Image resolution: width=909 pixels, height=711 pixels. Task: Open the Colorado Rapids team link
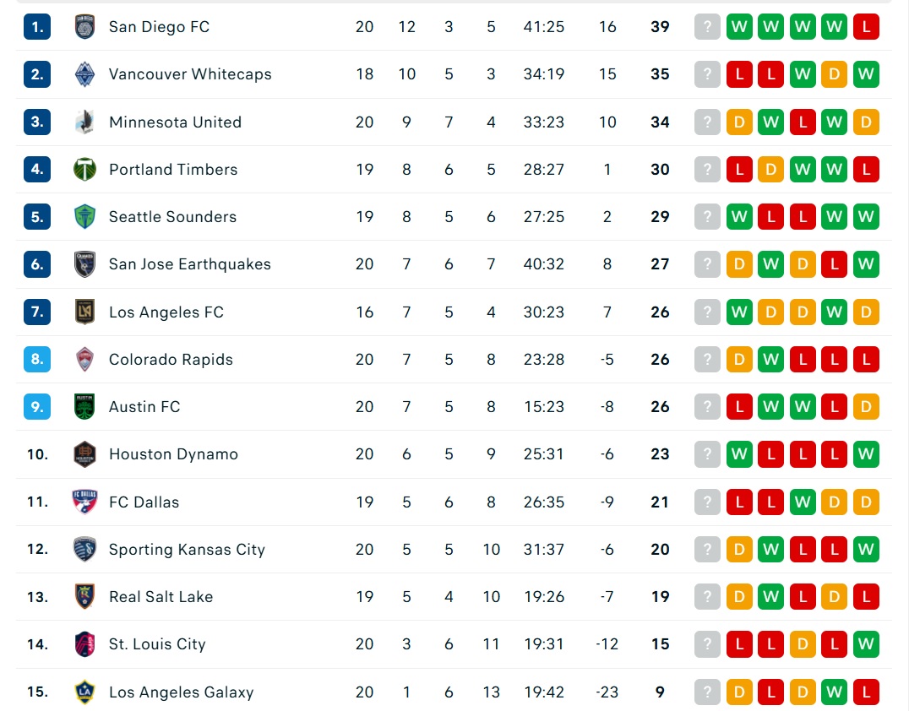pyautogui.click(x=171, y=359)
